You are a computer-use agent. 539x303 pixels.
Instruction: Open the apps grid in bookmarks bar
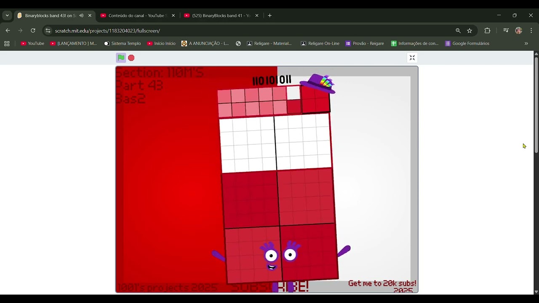[7, 43]
